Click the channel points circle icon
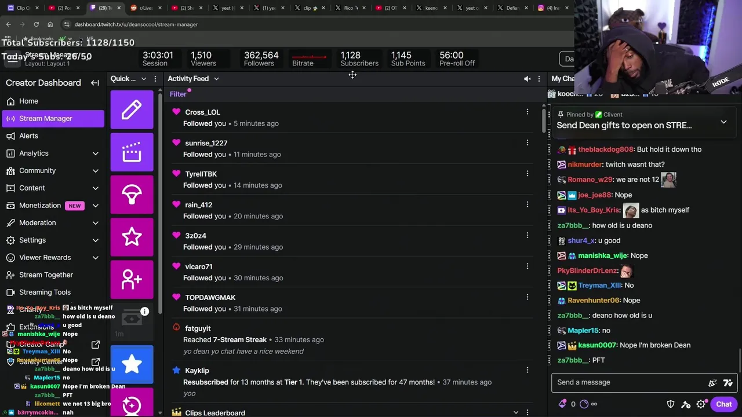This screenshot has height=417, width=742. [x=584, y=404]
